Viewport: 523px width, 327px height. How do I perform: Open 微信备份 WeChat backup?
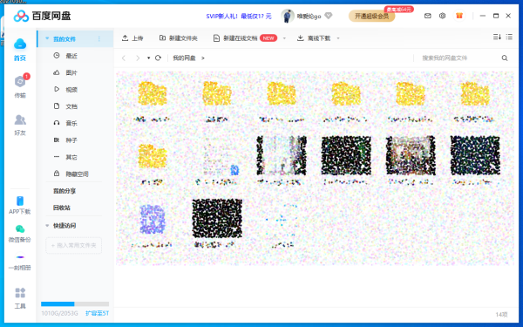pos(20,233)
